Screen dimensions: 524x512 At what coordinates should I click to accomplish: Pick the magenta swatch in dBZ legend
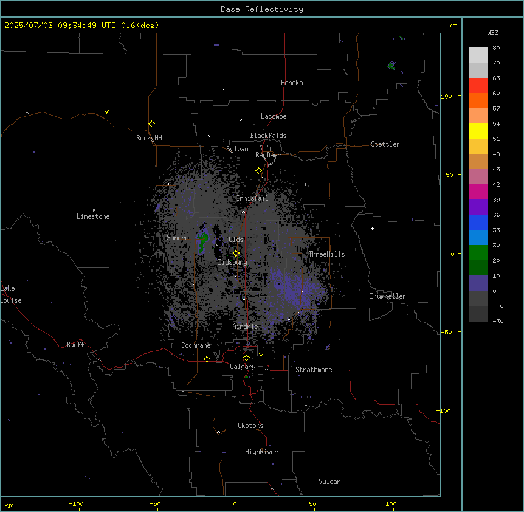478,192
